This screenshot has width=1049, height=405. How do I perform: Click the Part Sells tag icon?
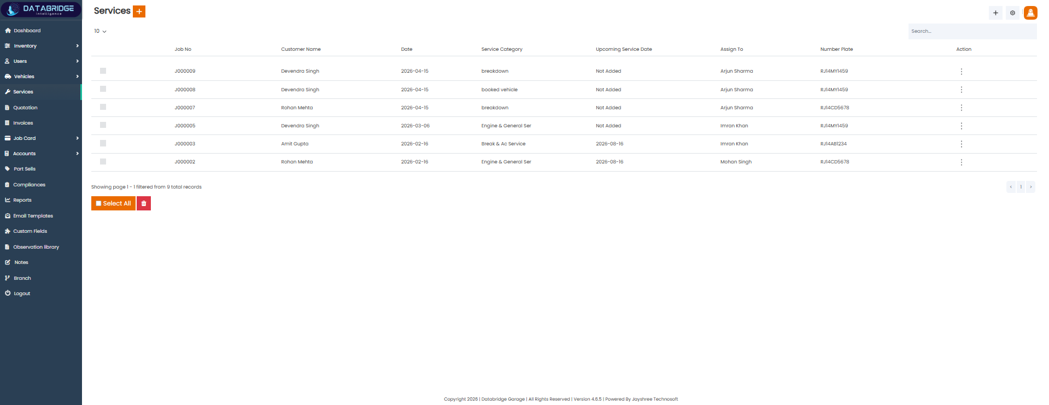[8, 169]
